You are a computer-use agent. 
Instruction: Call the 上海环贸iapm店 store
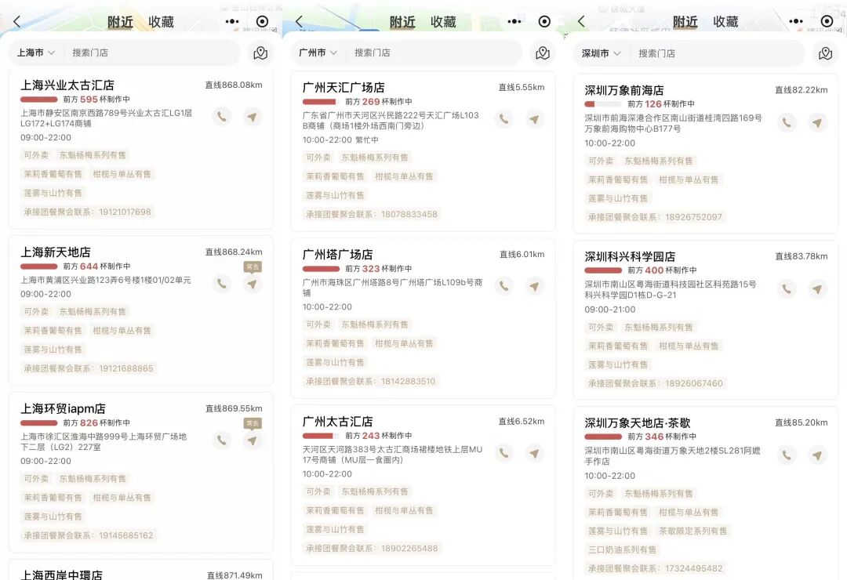(221, 440)
